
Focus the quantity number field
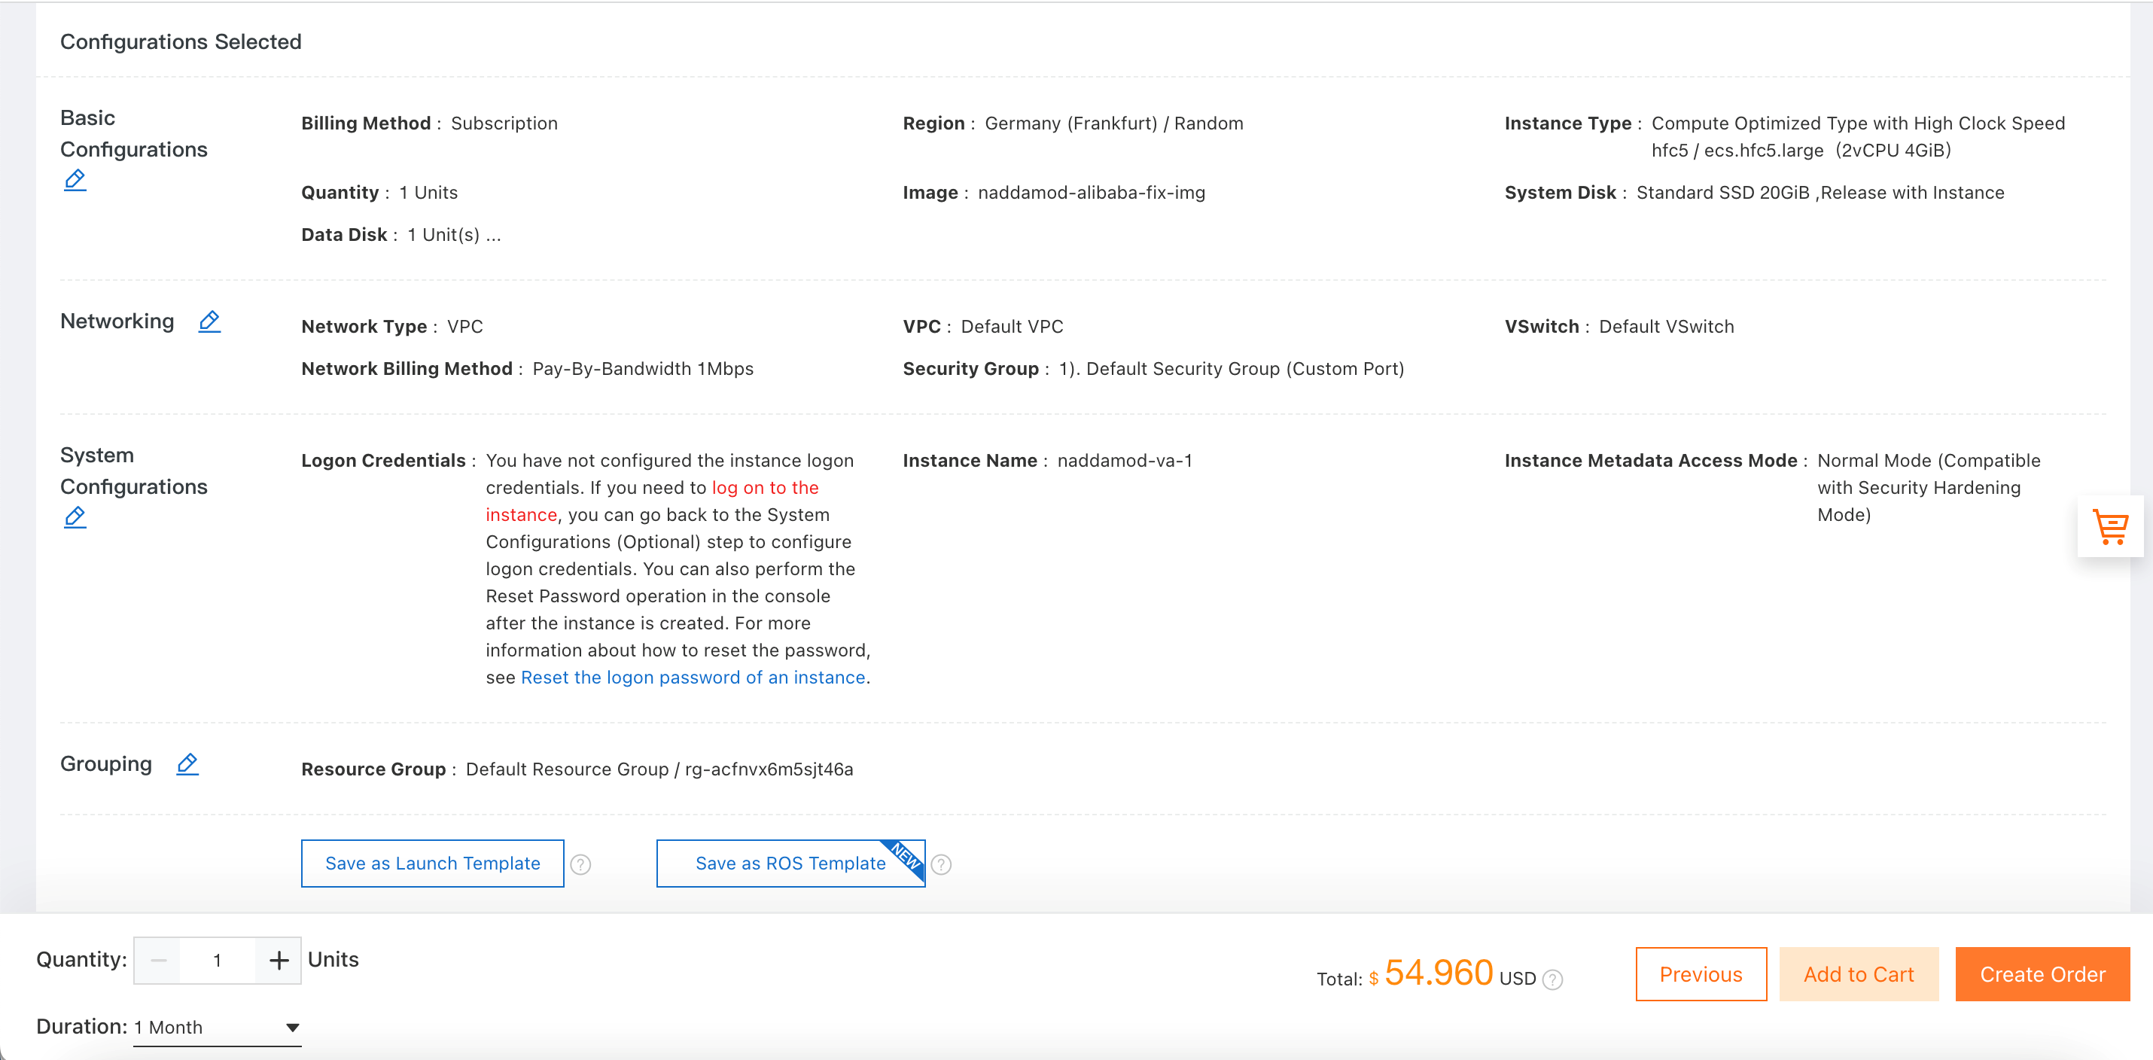[218, 961]
